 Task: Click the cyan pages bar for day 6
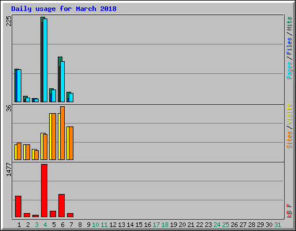pyautogui.click(x=62, y=81)
